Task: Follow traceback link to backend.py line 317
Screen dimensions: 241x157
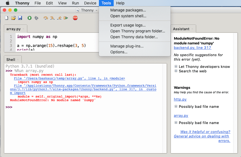Action: (x=83, y=89)
